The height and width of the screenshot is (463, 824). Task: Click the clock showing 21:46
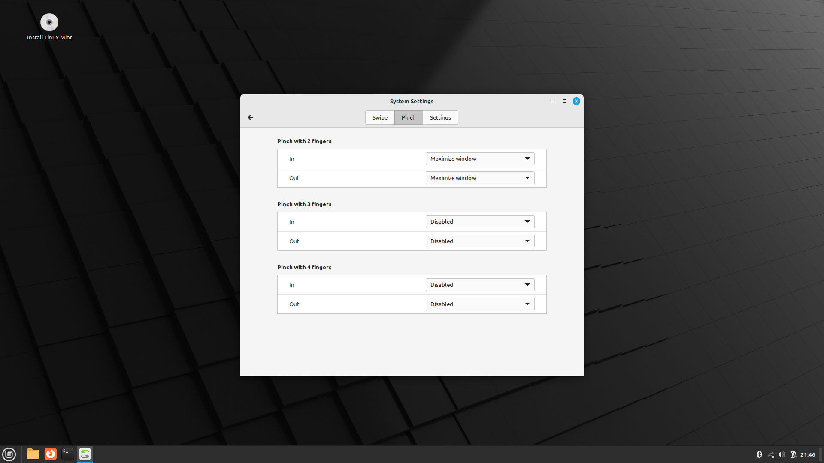pos(807,454)
